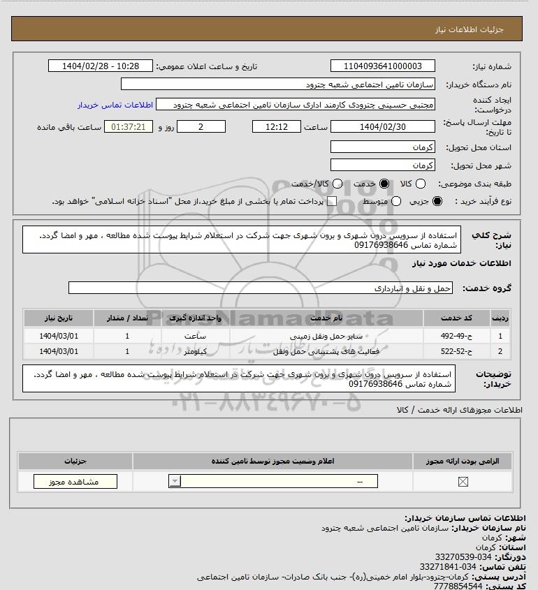Select the کالا radio button
This screenshot has width=538, height=590.
point(421,184)
